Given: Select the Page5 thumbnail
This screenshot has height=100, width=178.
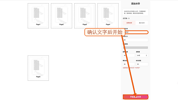Looking at the screenshot, I should coord(38,68).
